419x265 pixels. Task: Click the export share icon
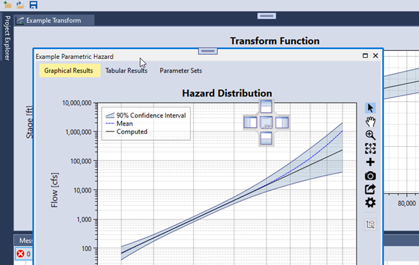click(x=371, y=189)
